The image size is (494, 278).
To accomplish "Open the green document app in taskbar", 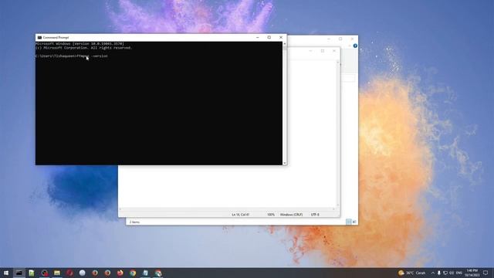I will (x=32, y=273).
